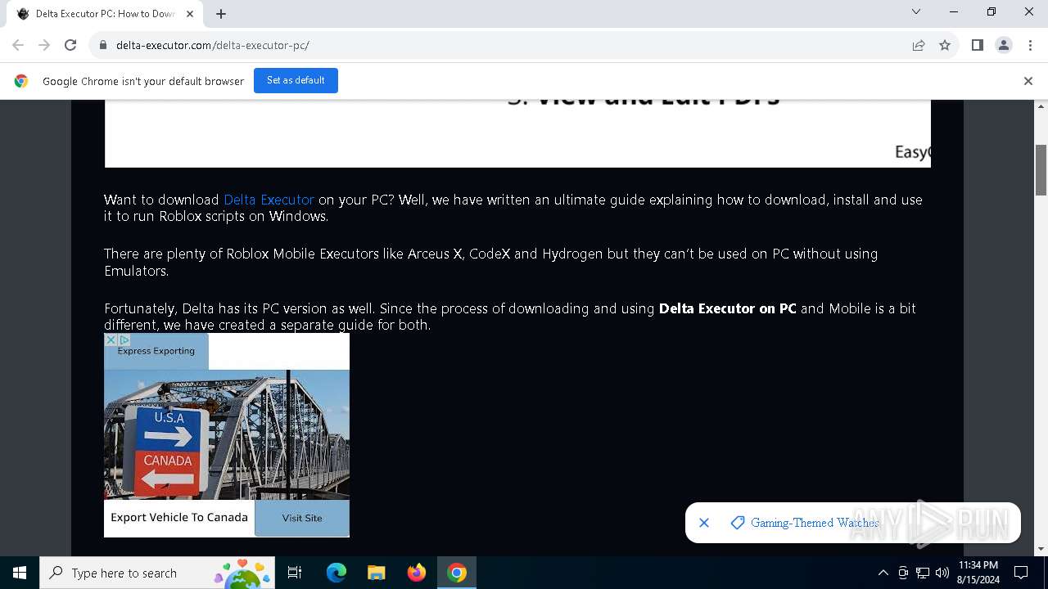Reload the current page
Image resolution: width=1048 pixels, height=589 pixels.
click(70, 45)
